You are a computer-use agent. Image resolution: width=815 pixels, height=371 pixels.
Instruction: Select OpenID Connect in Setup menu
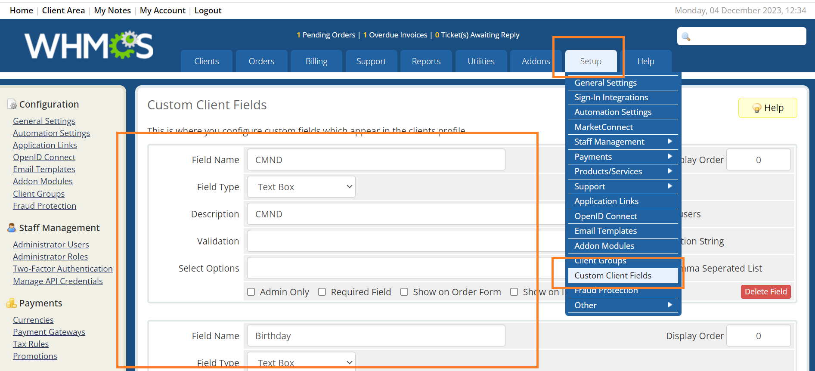click(623, 216)
